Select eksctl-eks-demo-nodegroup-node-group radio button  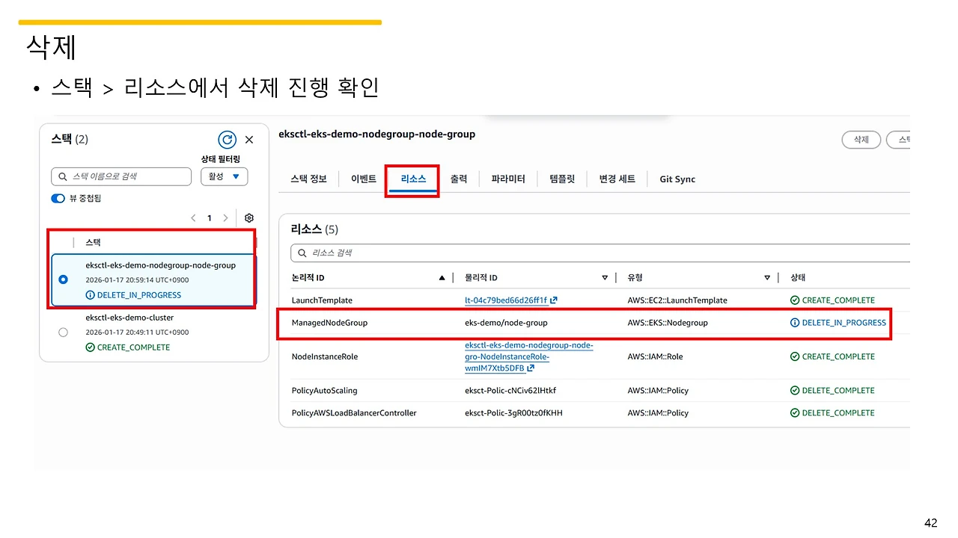(63, 279)
